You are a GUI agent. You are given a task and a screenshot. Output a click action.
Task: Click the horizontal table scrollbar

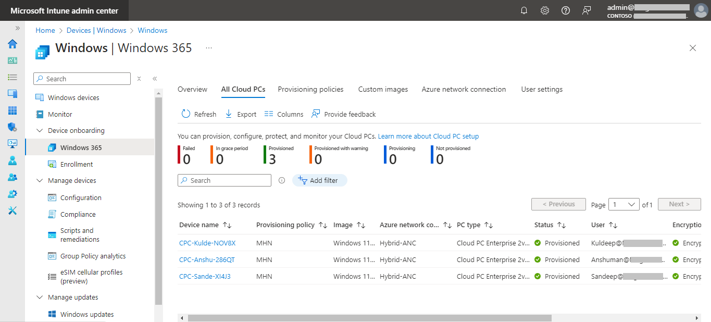(x=369, y=318)
